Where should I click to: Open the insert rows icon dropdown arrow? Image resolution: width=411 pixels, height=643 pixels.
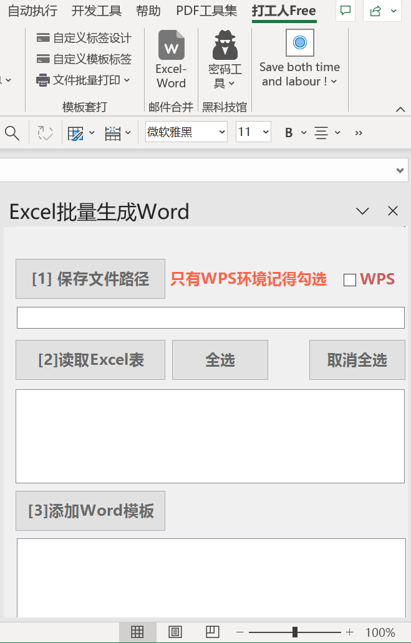click(x=128, y=132)
